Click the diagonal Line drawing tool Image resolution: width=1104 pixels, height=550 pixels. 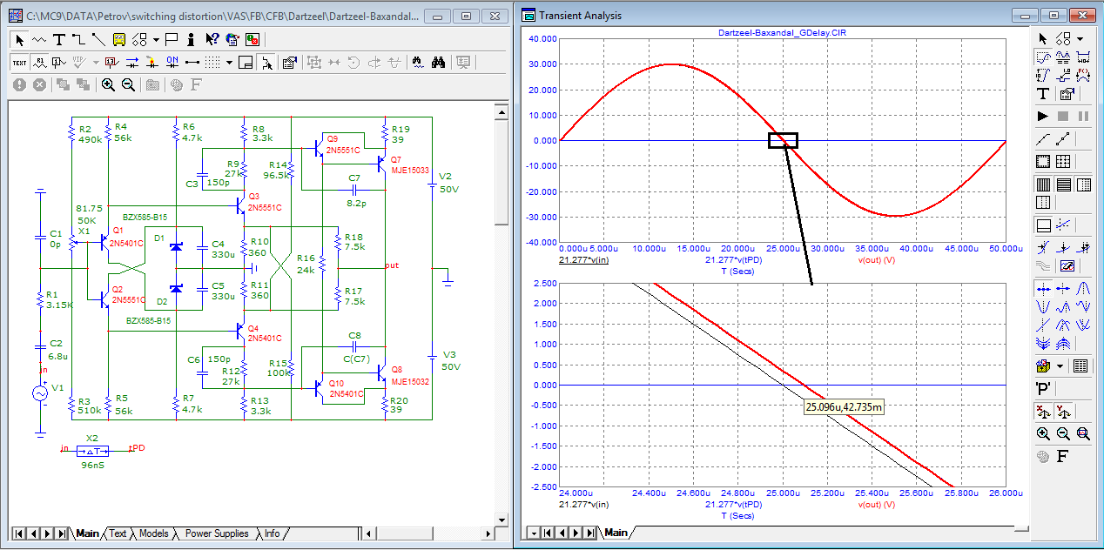pyautogui.click(x=98, y=39)
